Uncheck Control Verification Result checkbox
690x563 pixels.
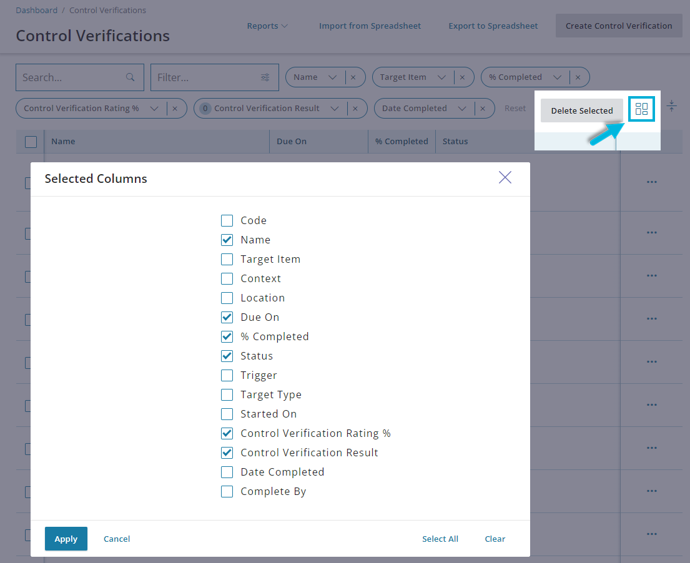[227, 453]
